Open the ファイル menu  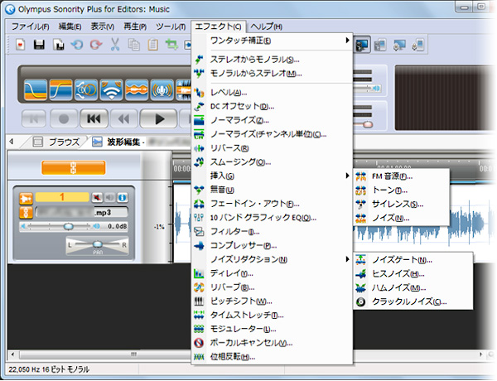[x=31, y=27]
